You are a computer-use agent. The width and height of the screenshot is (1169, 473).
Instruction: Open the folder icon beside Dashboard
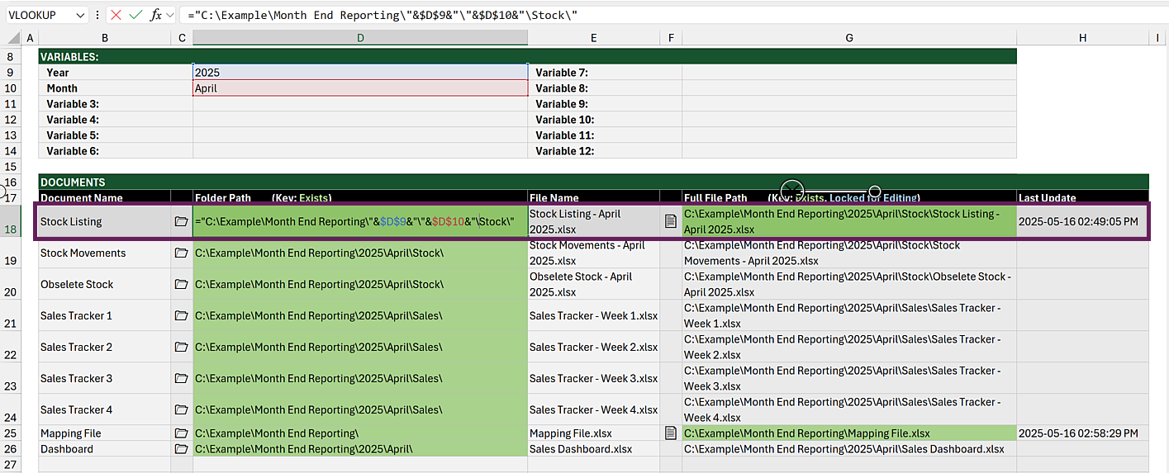coord(181,449)
